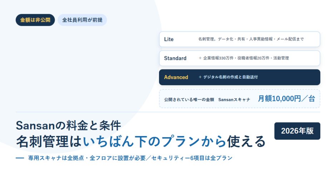This screenshot has width=336, height=176.
Task: Click the price 月額10,000円／台
Action: (x=286, y=99)
